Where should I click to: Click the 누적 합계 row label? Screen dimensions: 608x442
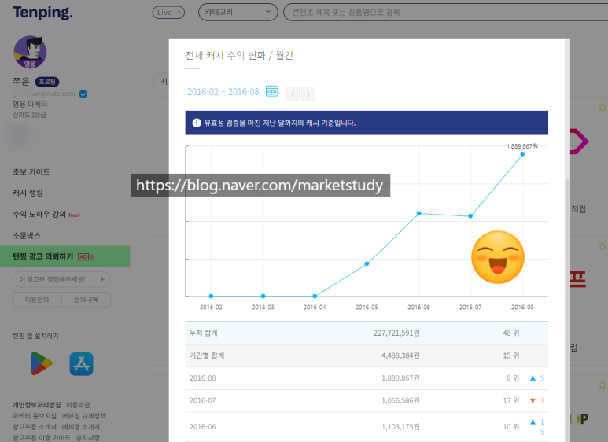pos(203,333)
